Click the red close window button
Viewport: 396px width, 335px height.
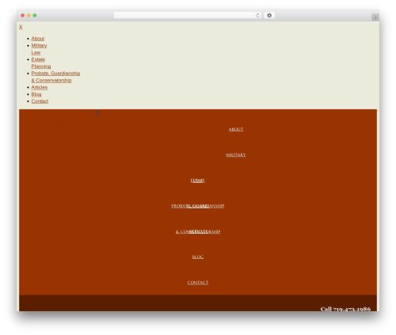click(23, 15)
